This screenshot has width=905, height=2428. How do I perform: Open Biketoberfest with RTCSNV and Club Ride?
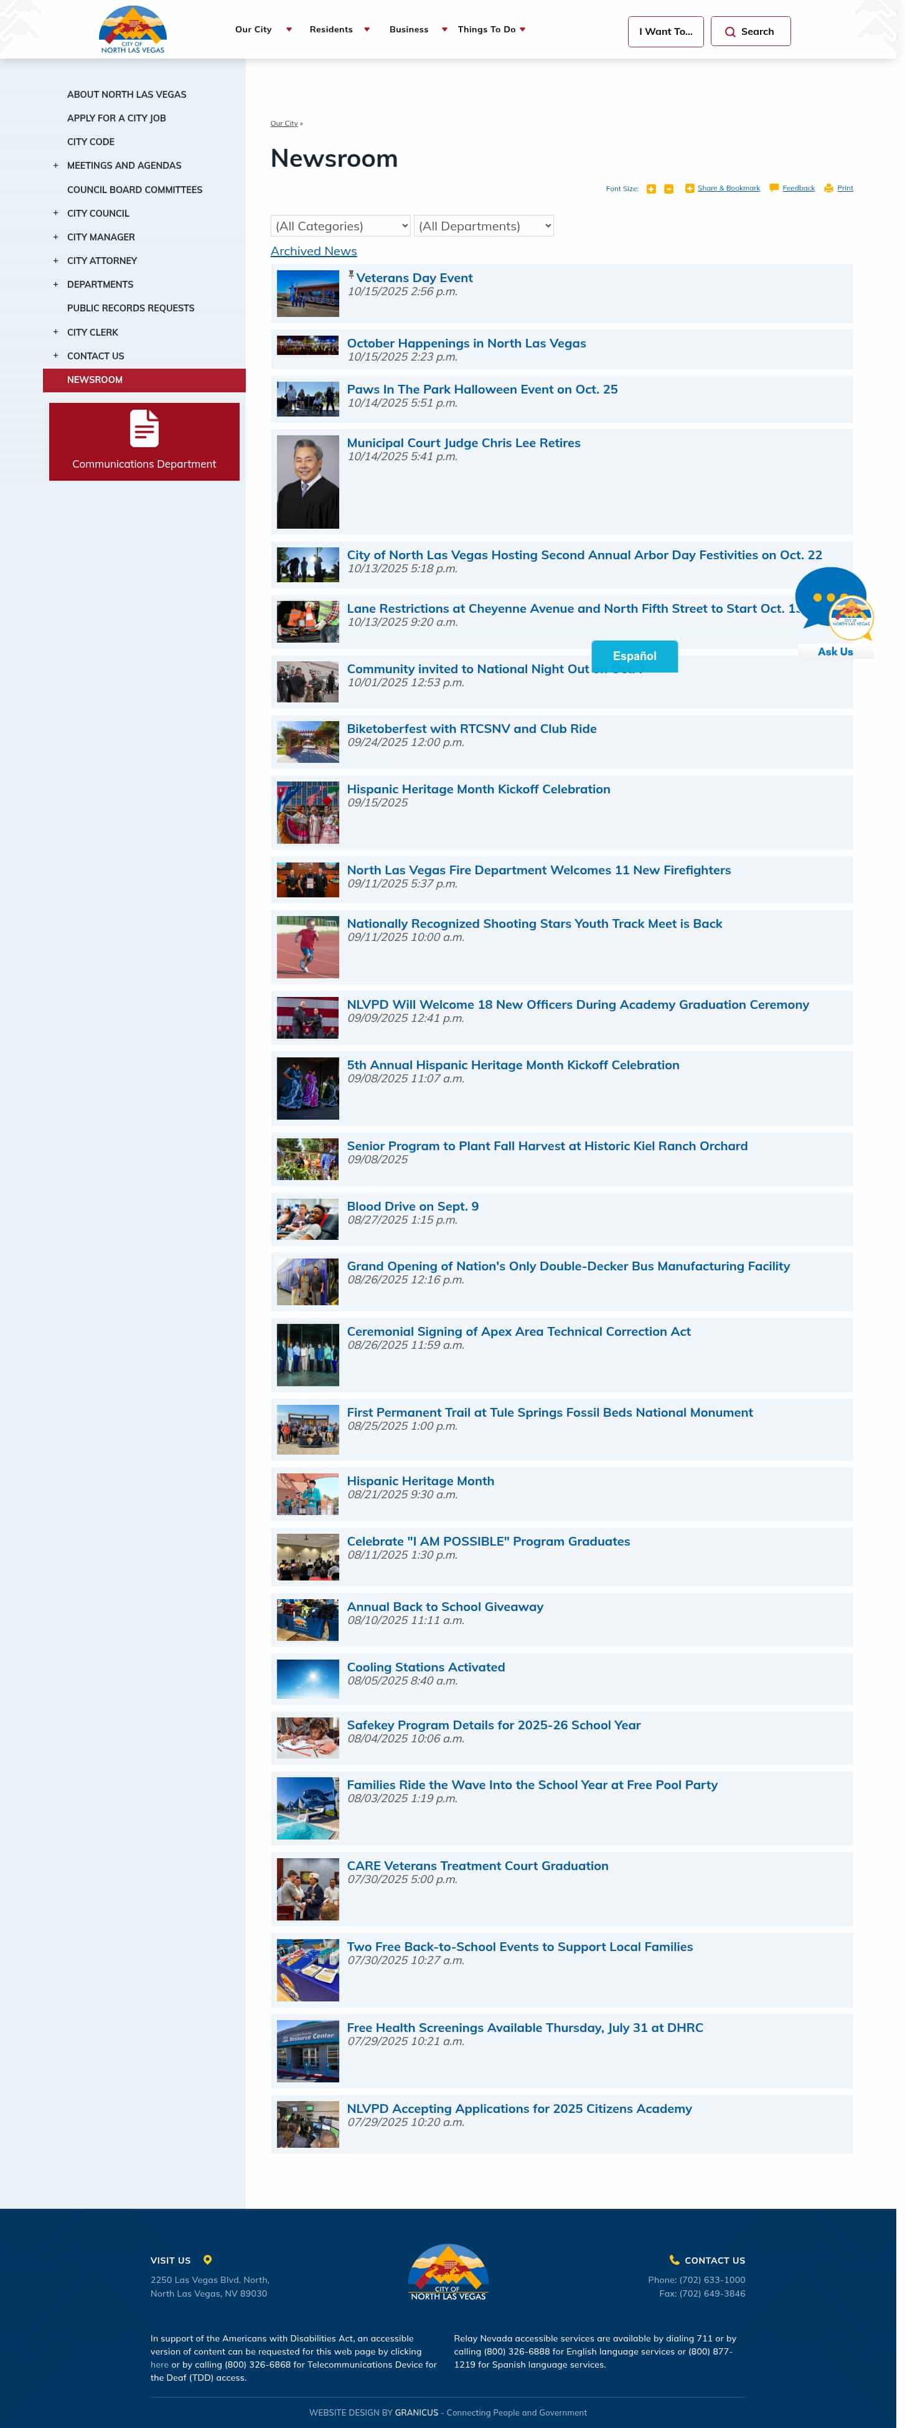(x=472, y=729)
